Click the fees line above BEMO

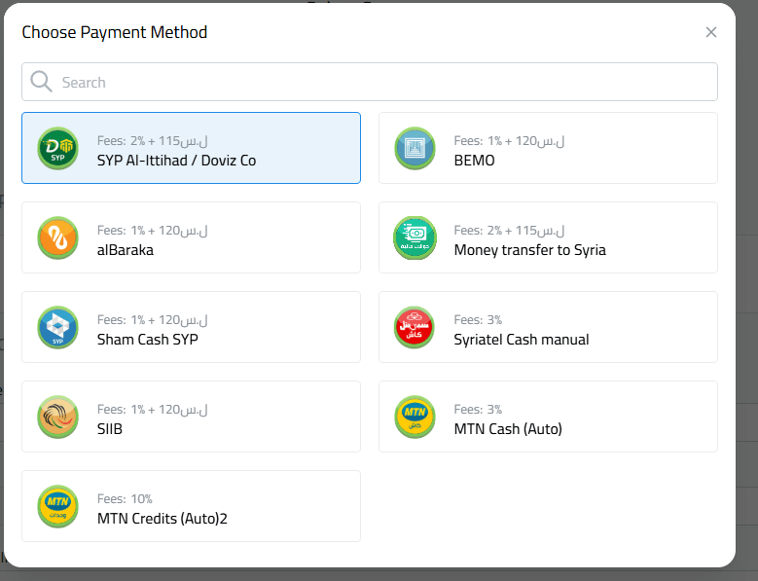[509, 141]
